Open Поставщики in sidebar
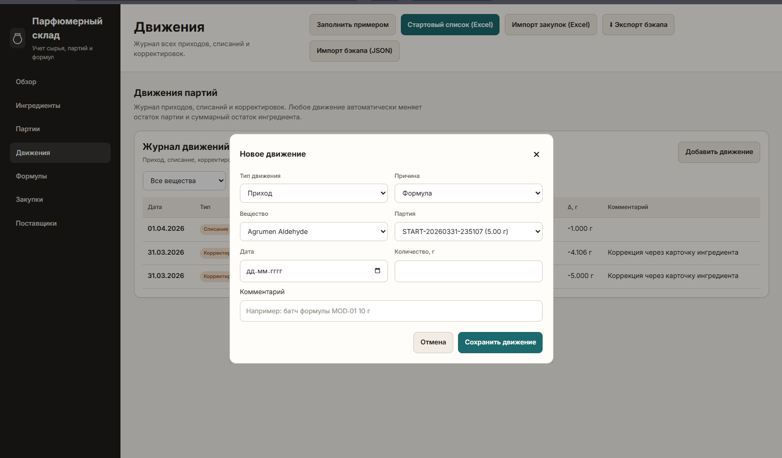 36,224
